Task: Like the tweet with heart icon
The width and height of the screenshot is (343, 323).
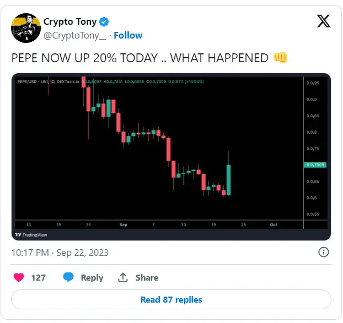Action: tap(19, 277)
